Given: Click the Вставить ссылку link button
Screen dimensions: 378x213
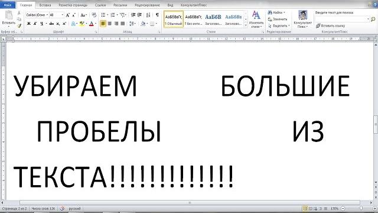Looking at the screenshot, I should coord(330,25).
